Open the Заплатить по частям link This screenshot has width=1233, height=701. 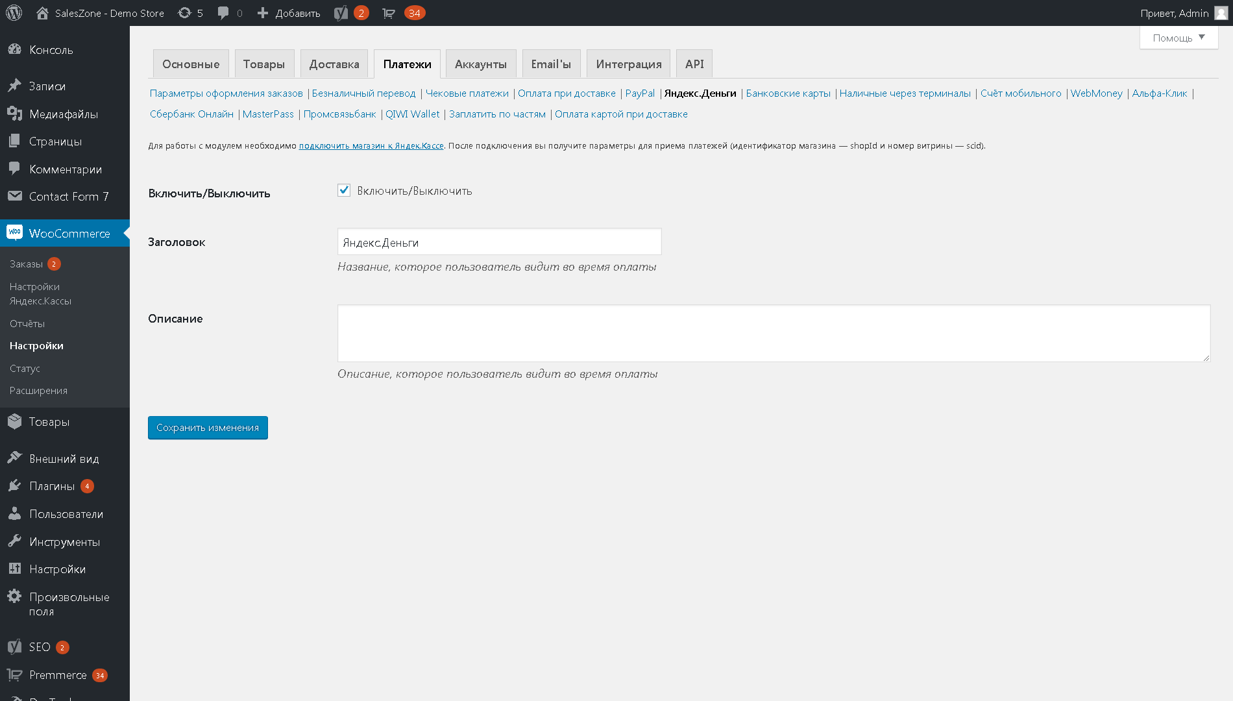coord(497,114)
